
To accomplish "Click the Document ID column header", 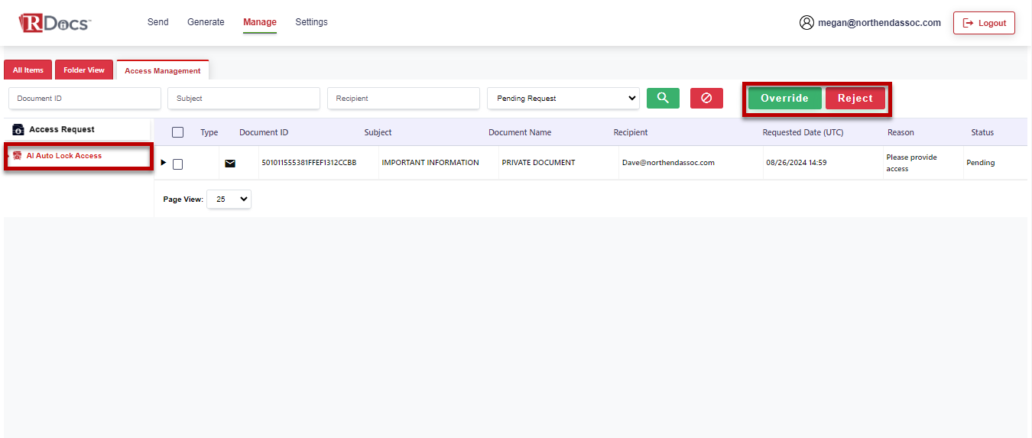I will (264, 132).
